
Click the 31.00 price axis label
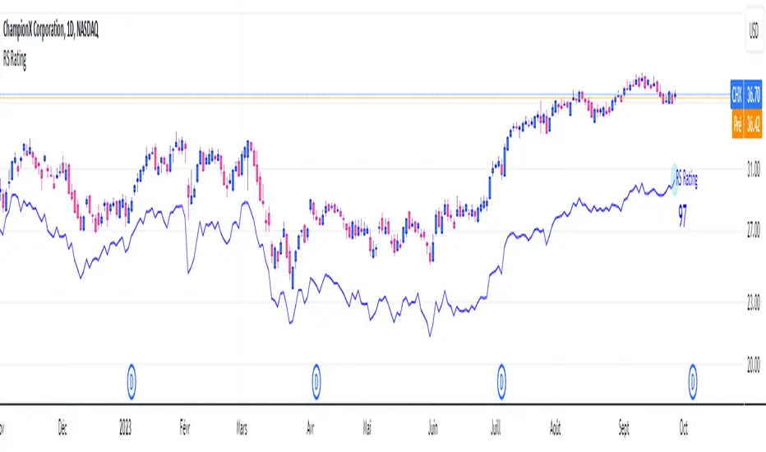pyautogui.click(x=752, y=170)
